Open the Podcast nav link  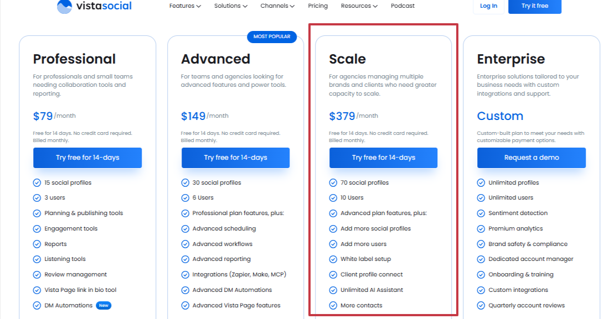click(x=403, y=6)
